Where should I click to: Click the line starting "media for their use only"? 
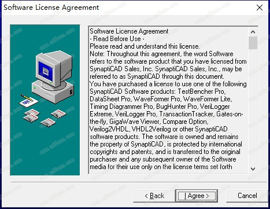[x=161, y=167]
